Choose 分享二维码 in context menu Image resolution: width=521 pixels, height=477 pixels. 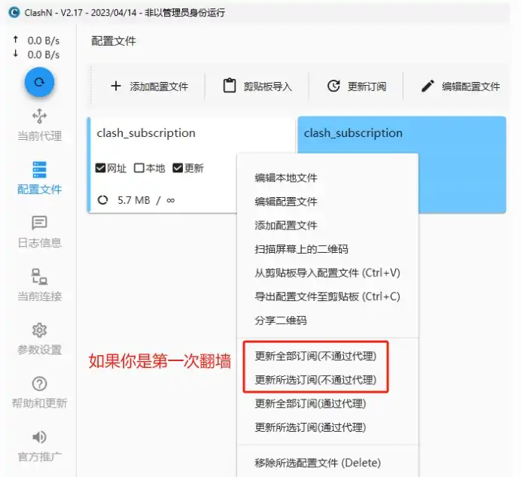(x=280, y=321)
